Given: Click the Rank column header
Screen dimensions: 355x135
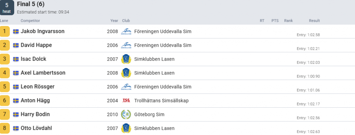Looking at the screenshot, I should coord(288,20).
